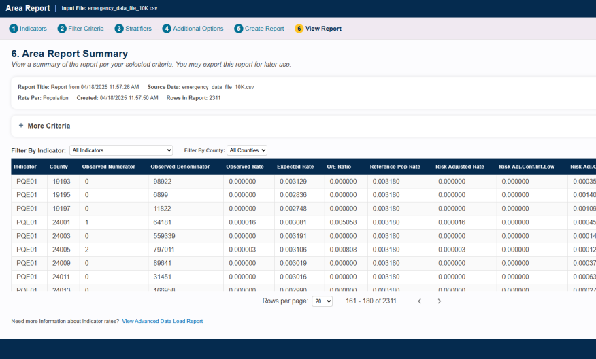Go to next page of results
The image size is (596, 359).
(x=439, y=301)
